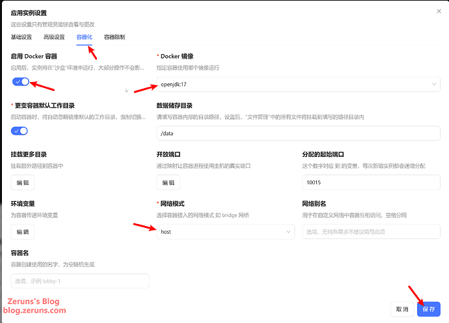This screenshot has height=323, width=449.
Task: Switch to the 基础设置 tab
Action: [23, 37]
